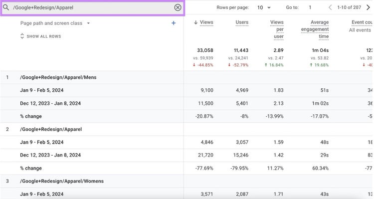Click the vs. 24,241 comparison value
Image resolution: width=374 pixels, height=199 pixels.
point(238,58)
